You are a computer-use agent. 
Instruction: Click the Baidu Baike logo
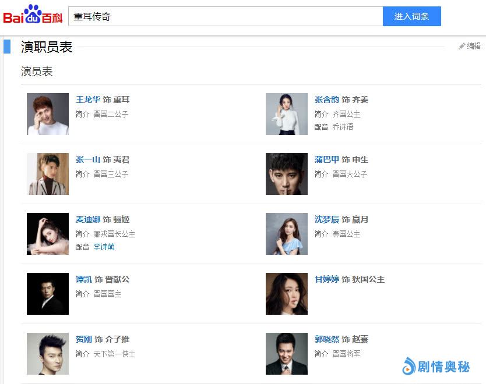tap(33, 16)
